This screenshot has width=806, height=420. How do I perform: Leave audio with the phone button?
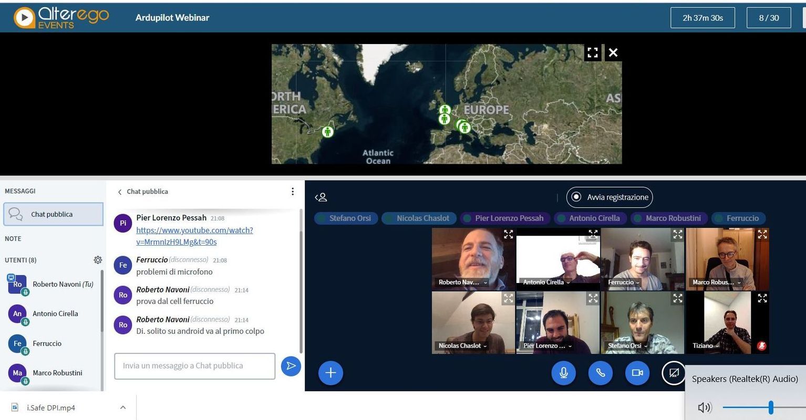[600, 373]
